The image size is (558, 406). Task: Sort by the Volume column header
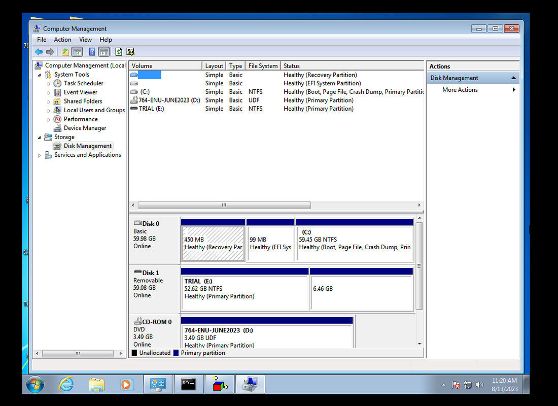(165, 66)
